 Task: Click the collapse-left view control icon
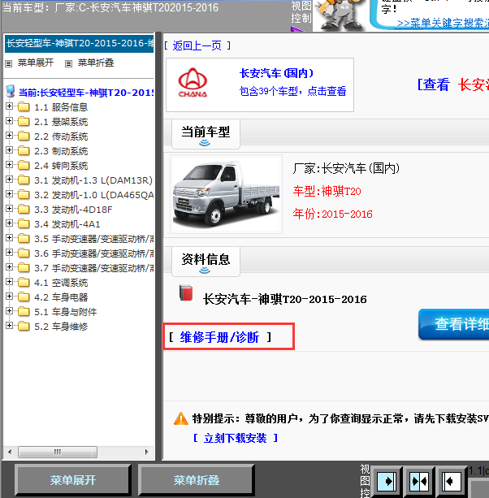[451, 482]
